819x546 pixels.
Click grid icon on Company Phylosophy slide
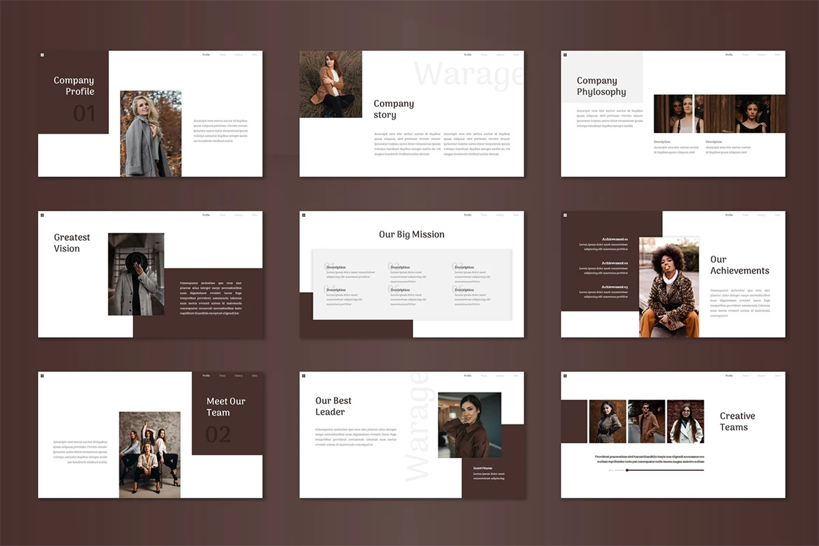point(565,55)
